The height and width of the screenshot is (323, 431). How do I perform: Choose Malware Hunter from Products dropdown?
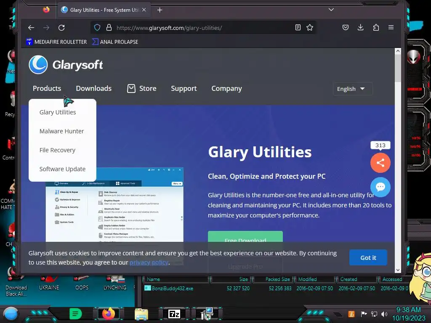(x=61, y=131)
